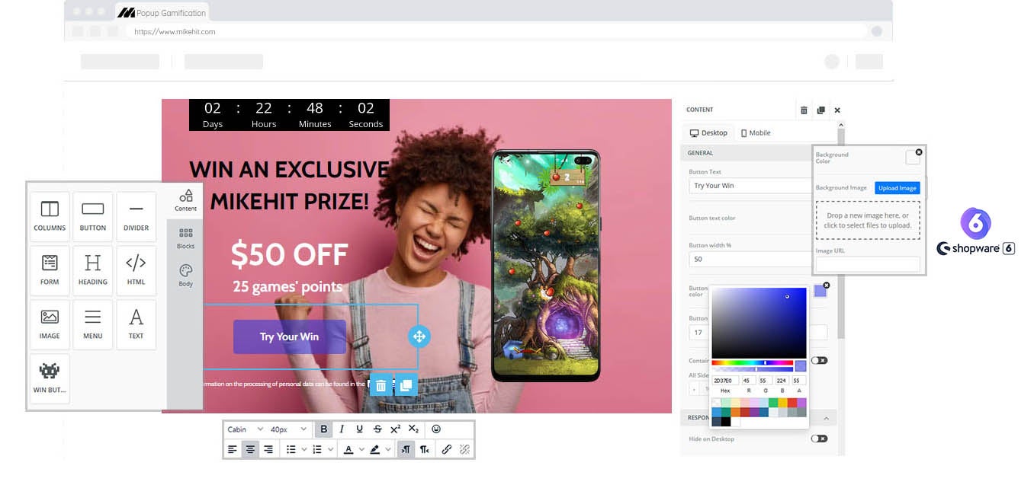Add a Heading content block
Screen dimensions: 1034x488
(93, 271)
